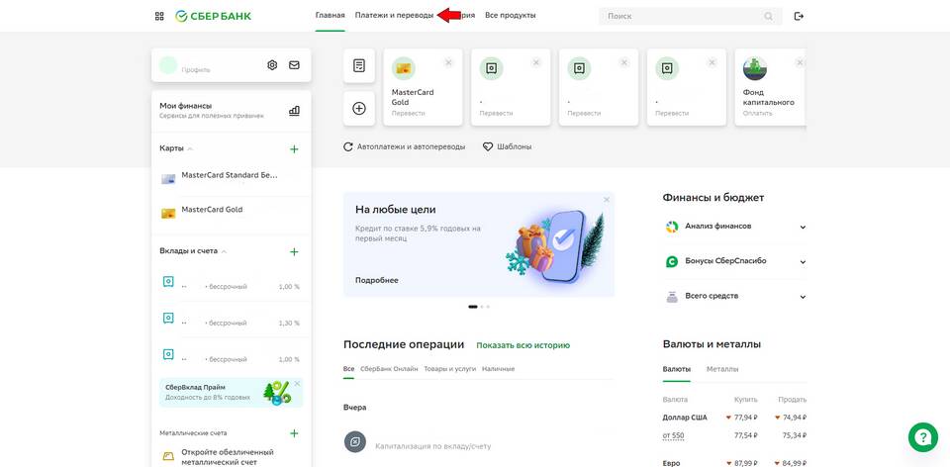950x467 pixels.
Task: Add a new card with plus icon
Action: 294,149
